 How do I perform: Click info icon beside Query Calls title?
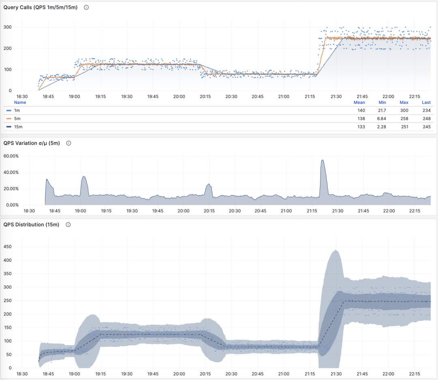[86, 7]
